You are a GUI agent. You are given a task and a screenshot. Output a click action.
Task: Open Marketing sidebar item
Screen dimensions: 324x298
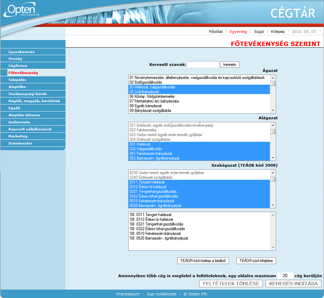coord(33,136)
